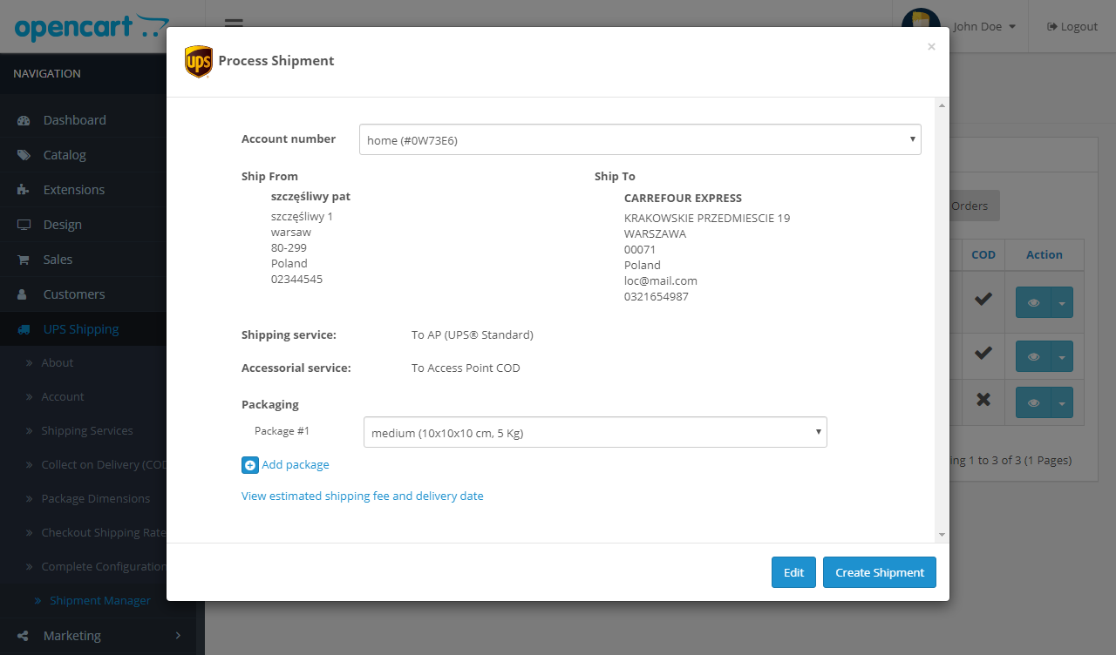Click the Ship From name szczęśliwy pat
1116x655 pixels.
pyautogui.click(x=310, y=196)
